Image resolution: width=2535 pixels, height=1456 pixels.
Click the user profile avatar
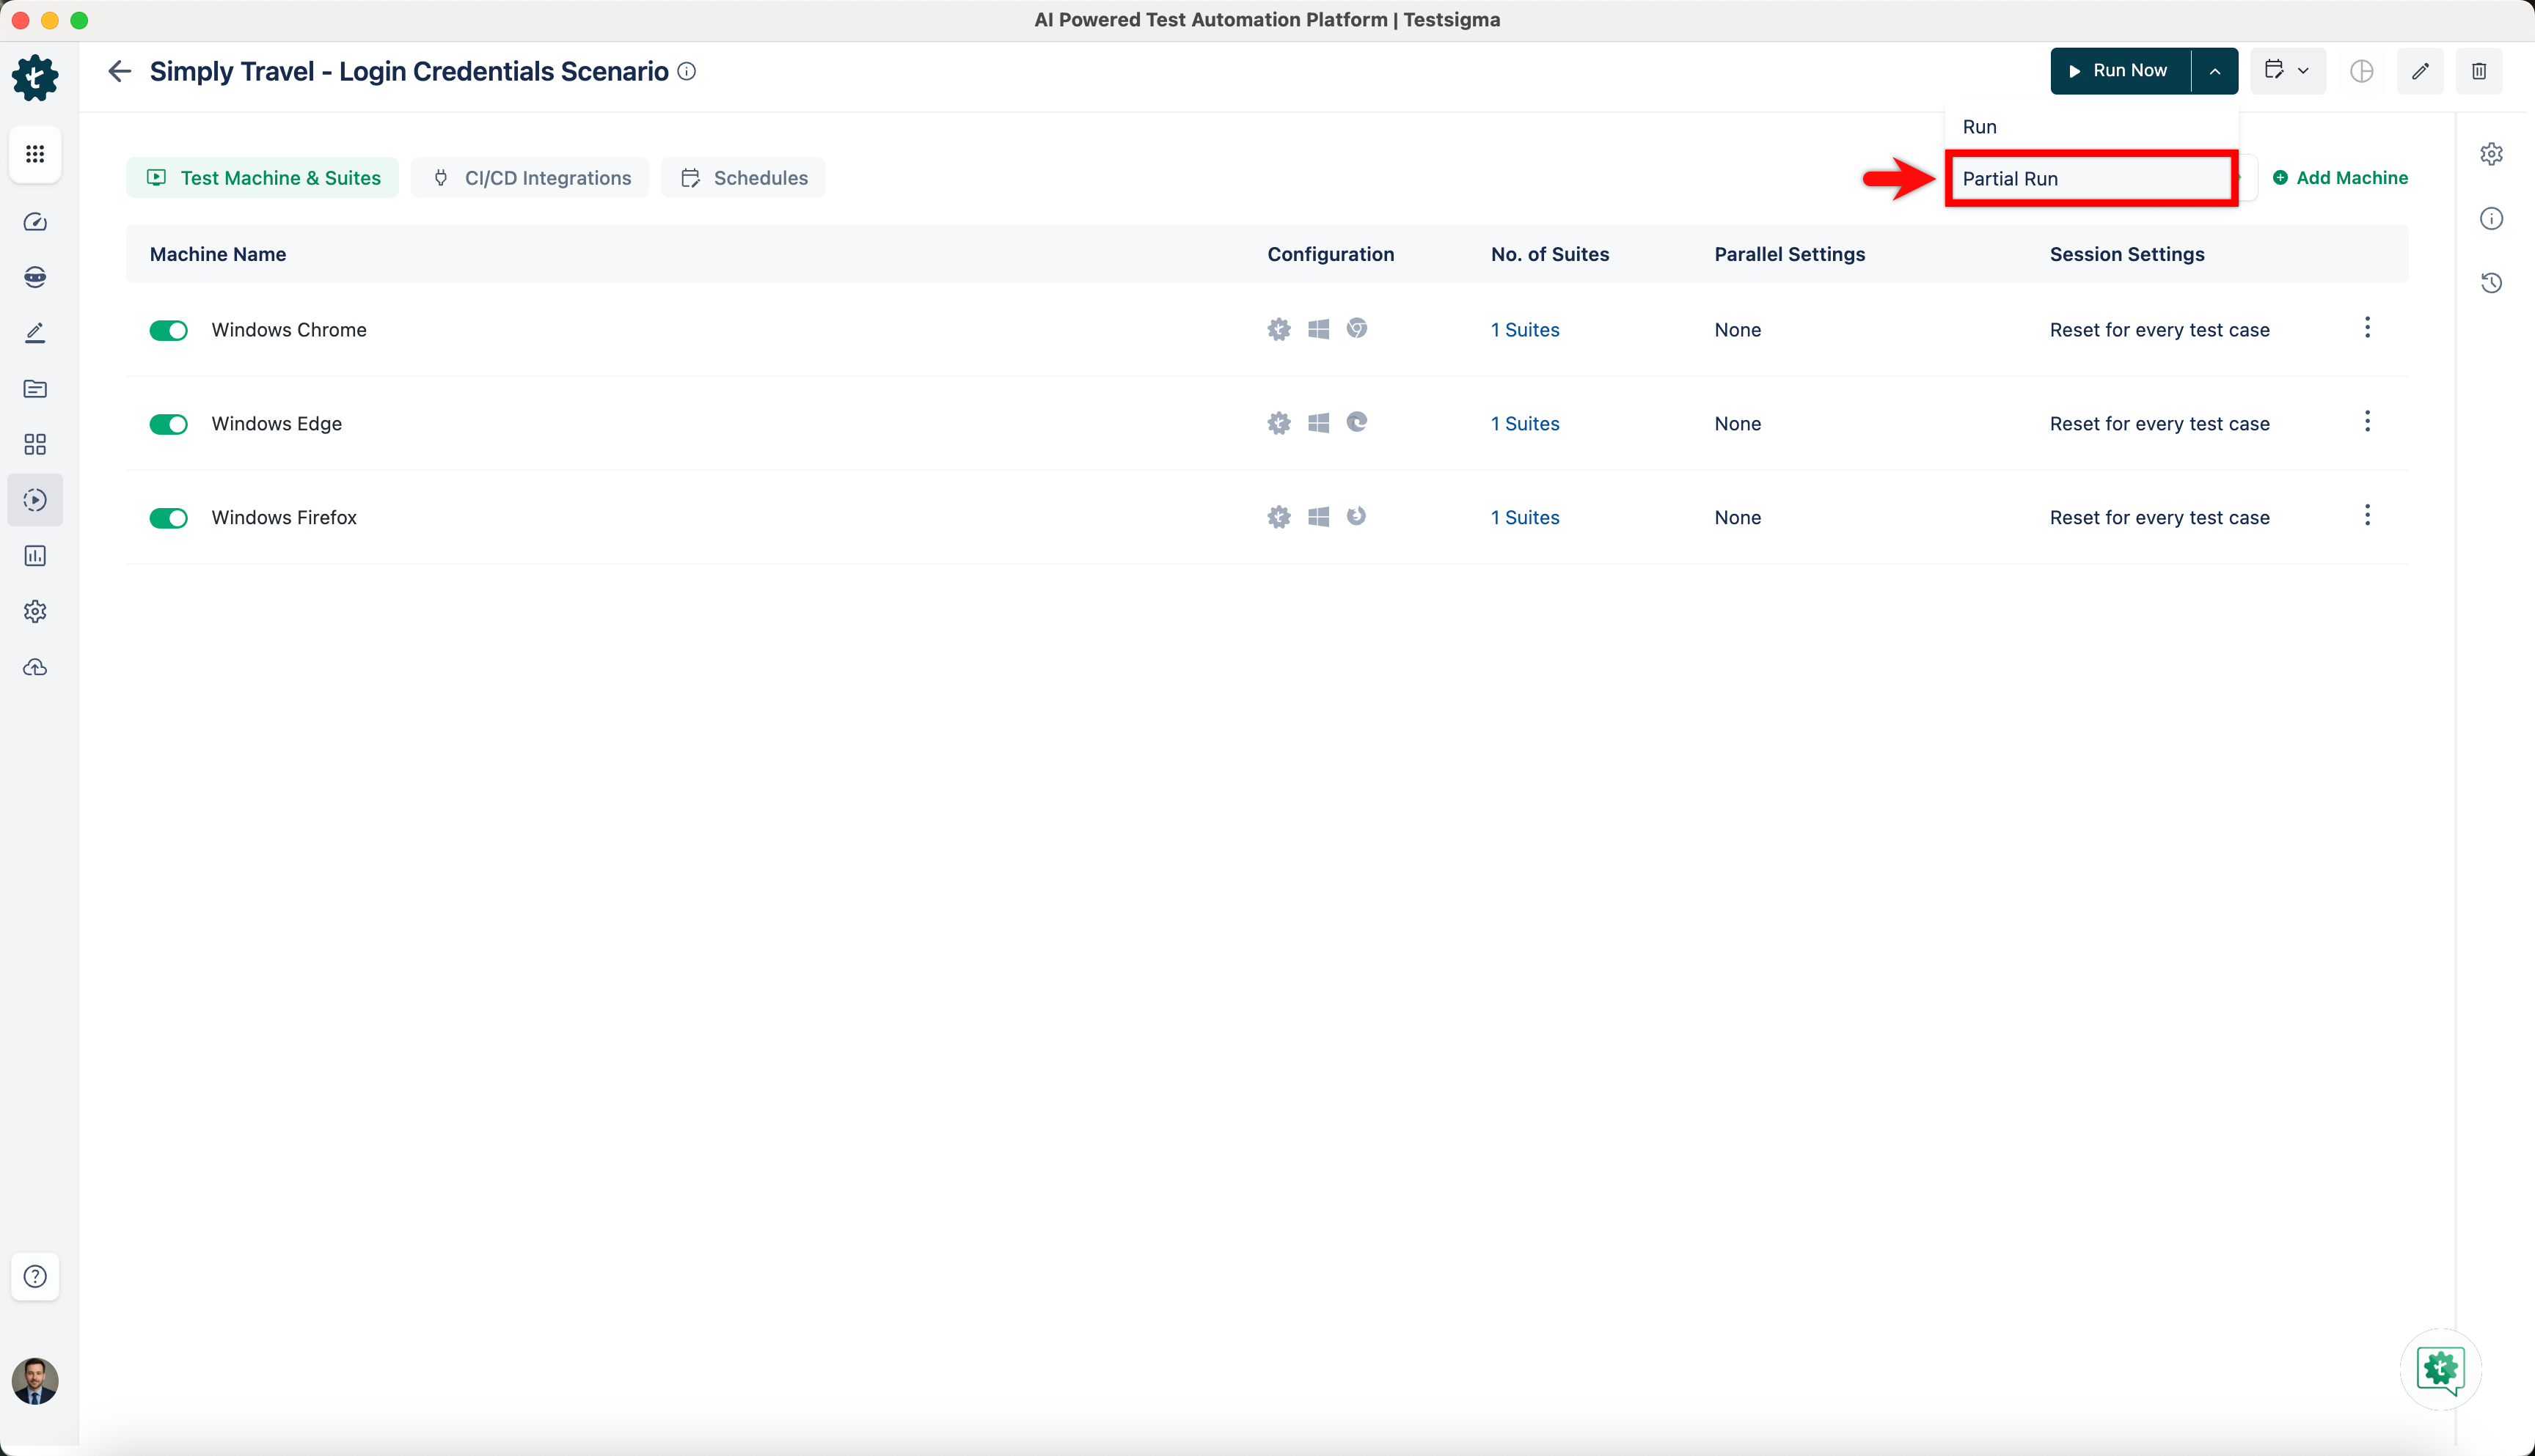[x=35, y=1381]
